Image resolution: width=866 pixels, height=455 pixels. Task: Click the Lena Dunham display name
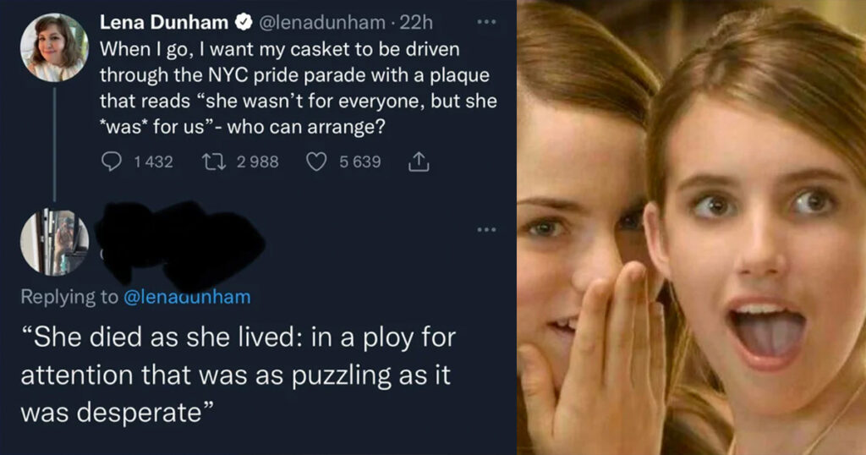164,22
